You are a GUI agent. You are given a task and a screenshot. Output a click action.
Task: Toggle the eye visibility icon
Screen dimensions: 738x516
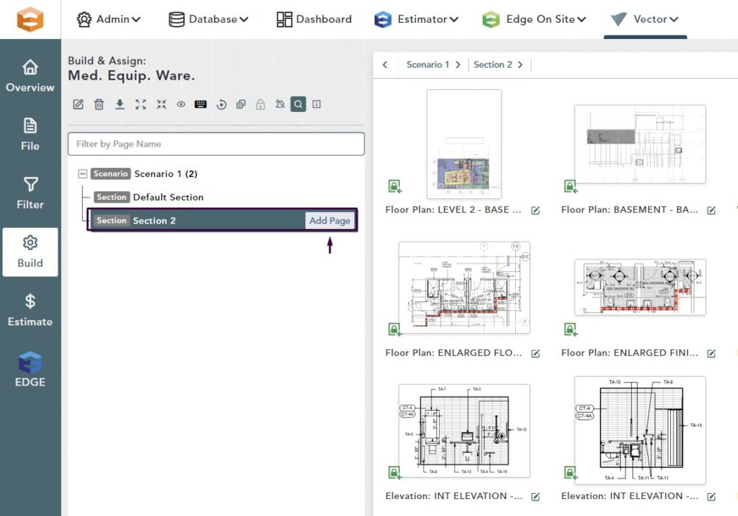[x=181, y=105]
